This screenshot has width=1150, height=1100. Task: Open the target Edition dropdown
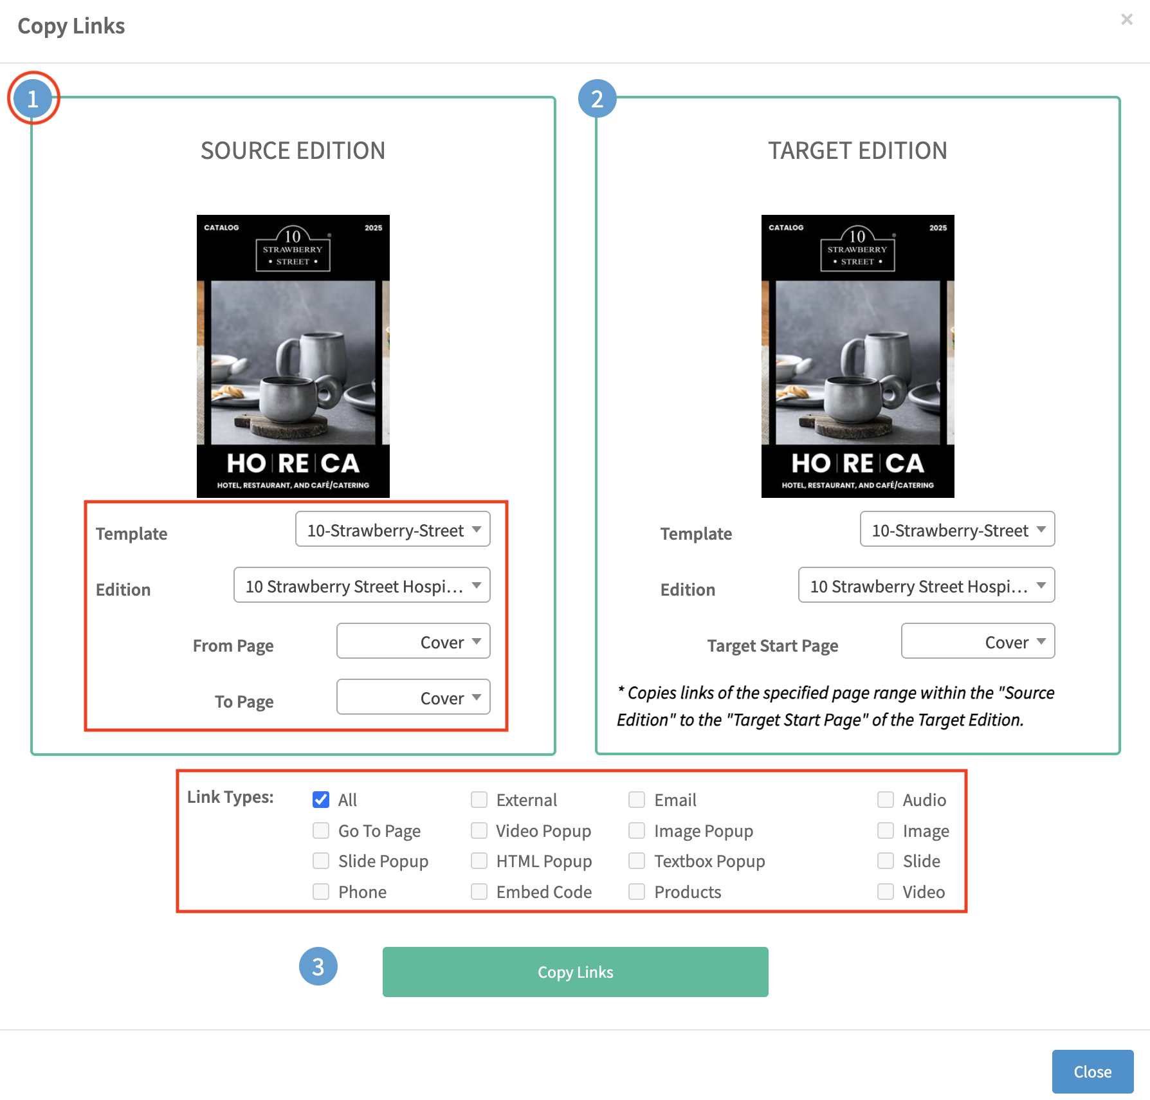(926, 585)
